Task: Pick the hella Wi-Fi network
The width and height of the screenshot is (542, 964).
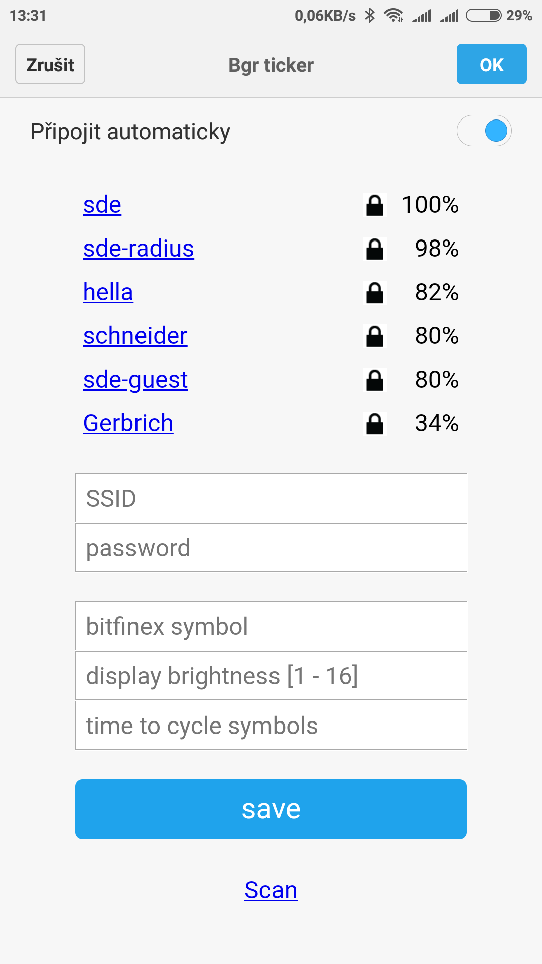Action: (108, 292)
